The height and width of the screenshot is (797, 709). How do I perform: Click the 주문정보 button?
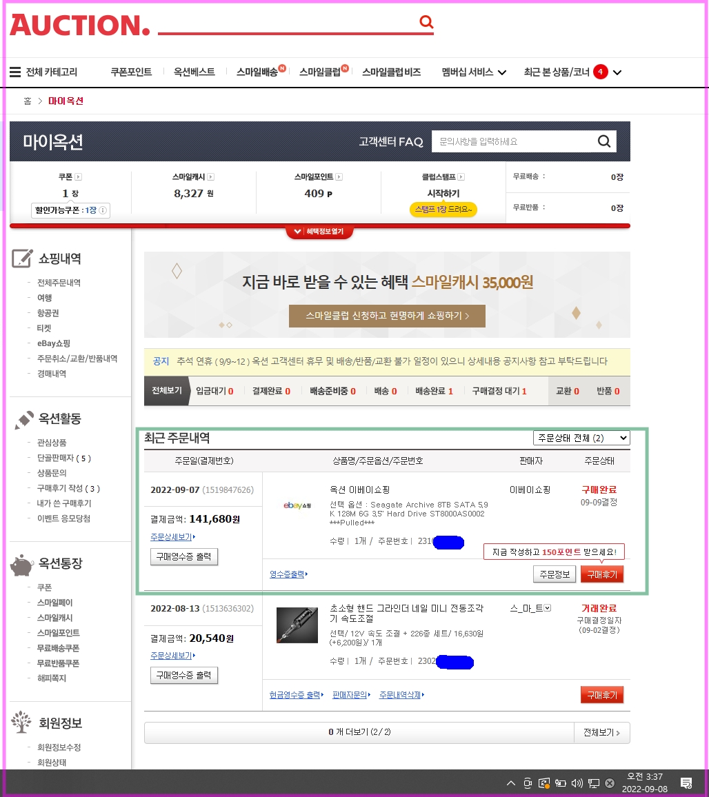(555, 574)
